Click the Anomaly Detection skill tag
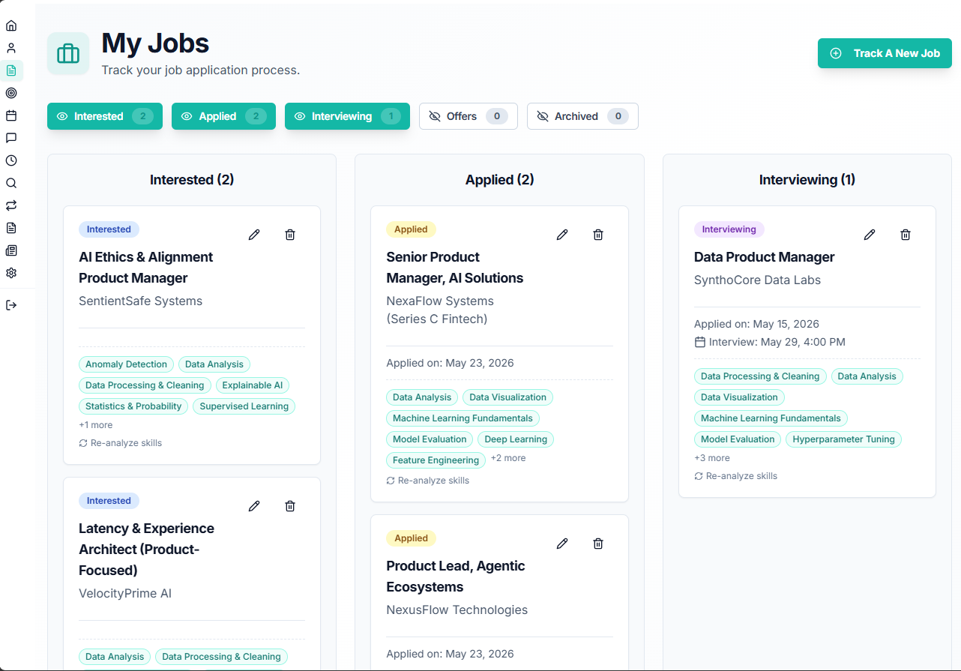 point(126,364)
